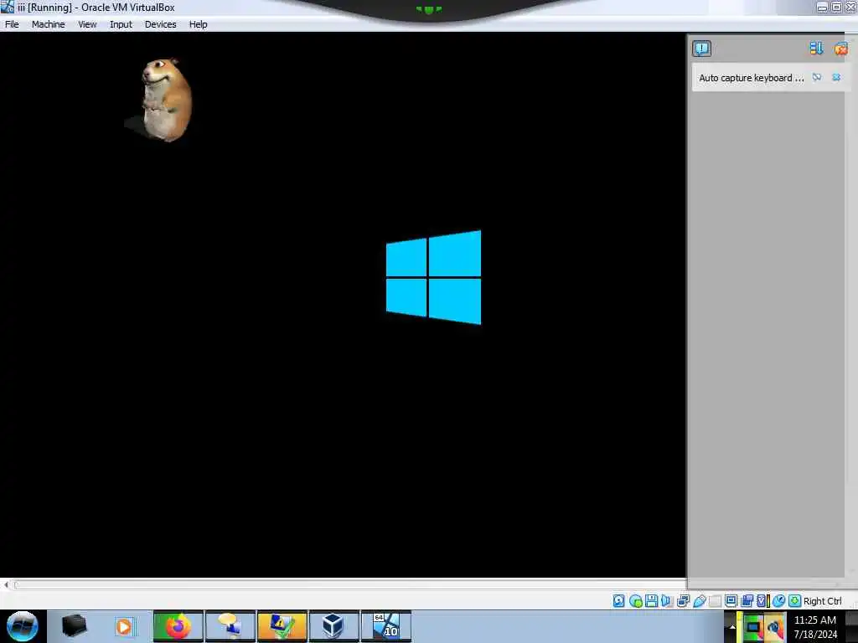Viewport: 858px width, 643px height.
Task: Click the greyed shared folders status icon
Action: 715,601
